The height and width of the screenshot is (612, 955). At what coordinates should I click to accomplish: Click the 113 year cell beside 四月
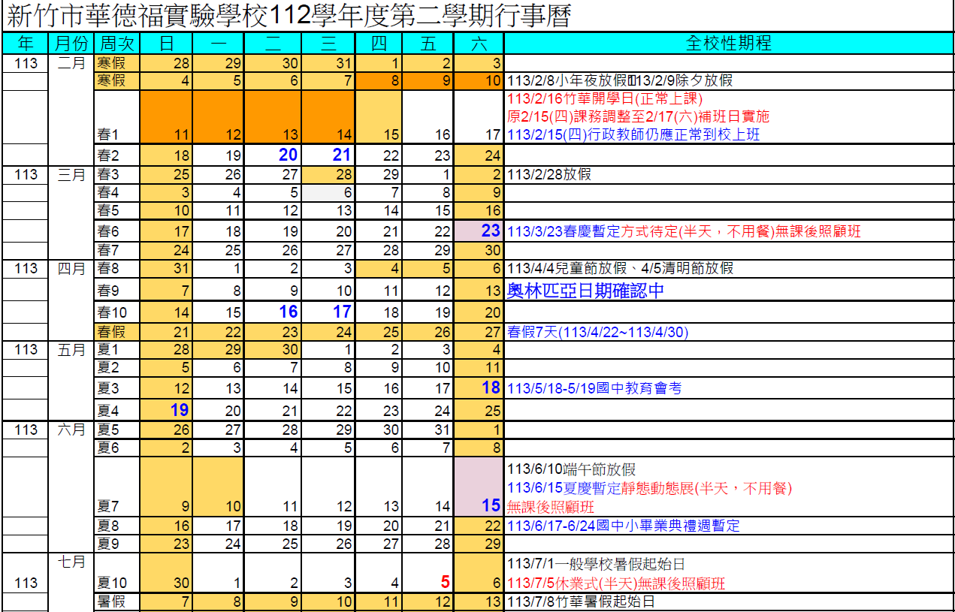click(26, 268)
